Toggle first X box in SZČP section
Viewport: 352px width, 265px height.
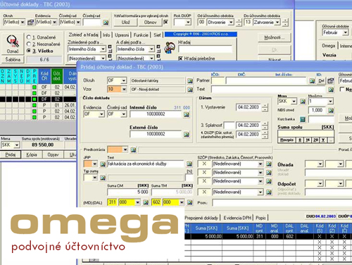pyautogui.click(x=204, y=164)
